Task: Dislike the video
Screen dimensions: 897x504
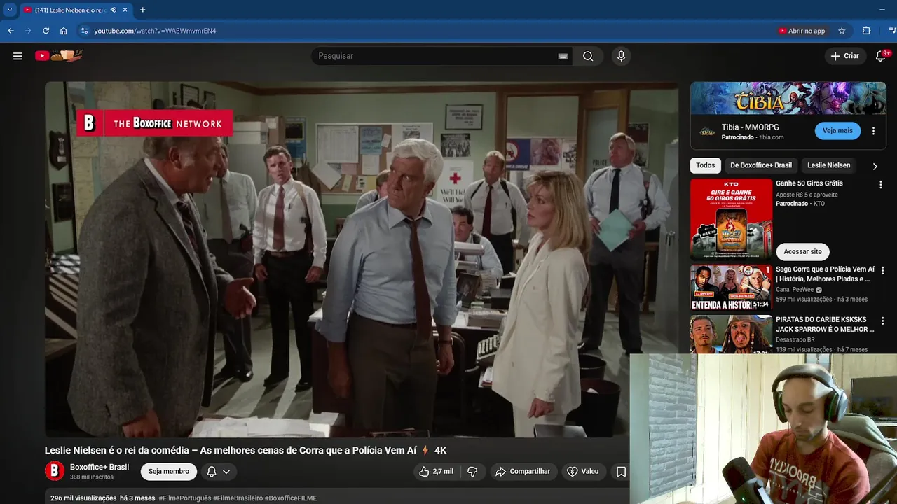Action: point(472,472)
